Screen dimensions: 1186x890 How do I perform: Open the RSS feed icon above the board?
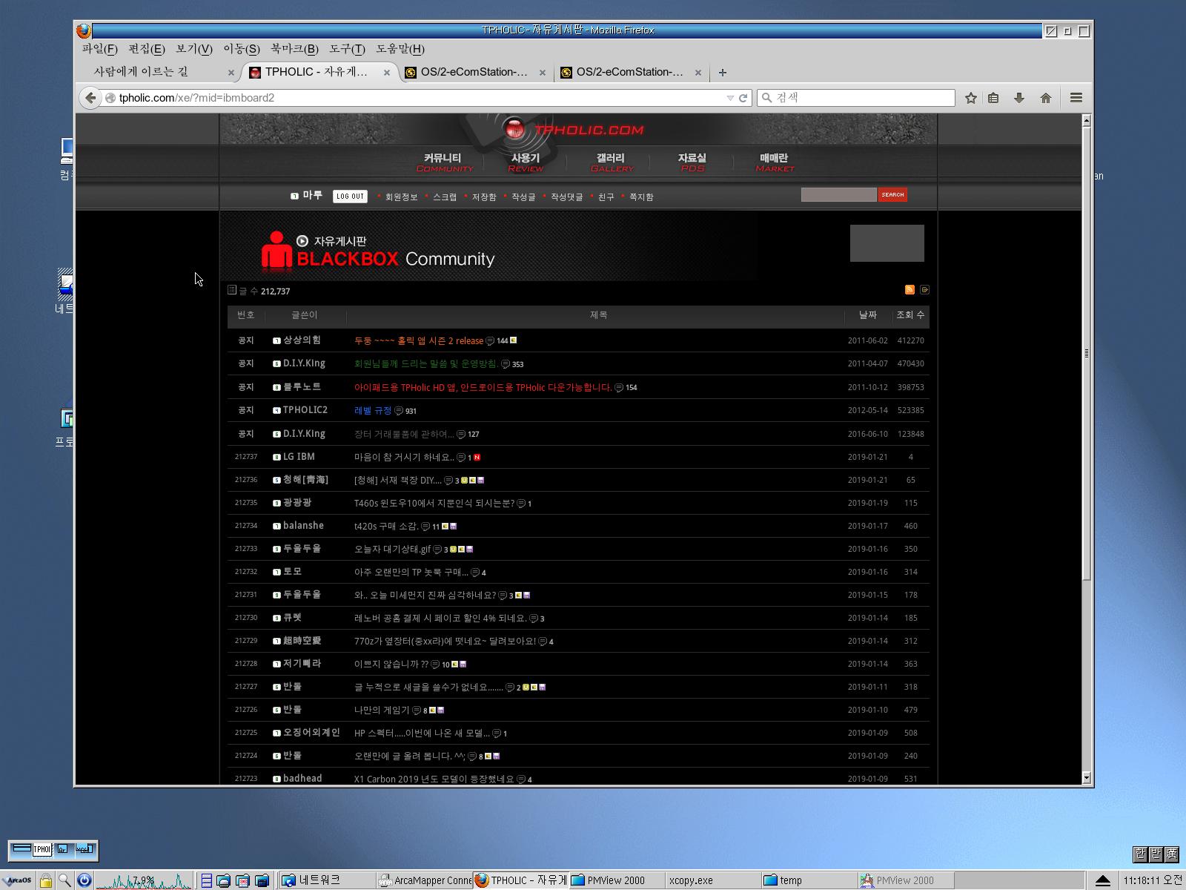pos(910,290)
